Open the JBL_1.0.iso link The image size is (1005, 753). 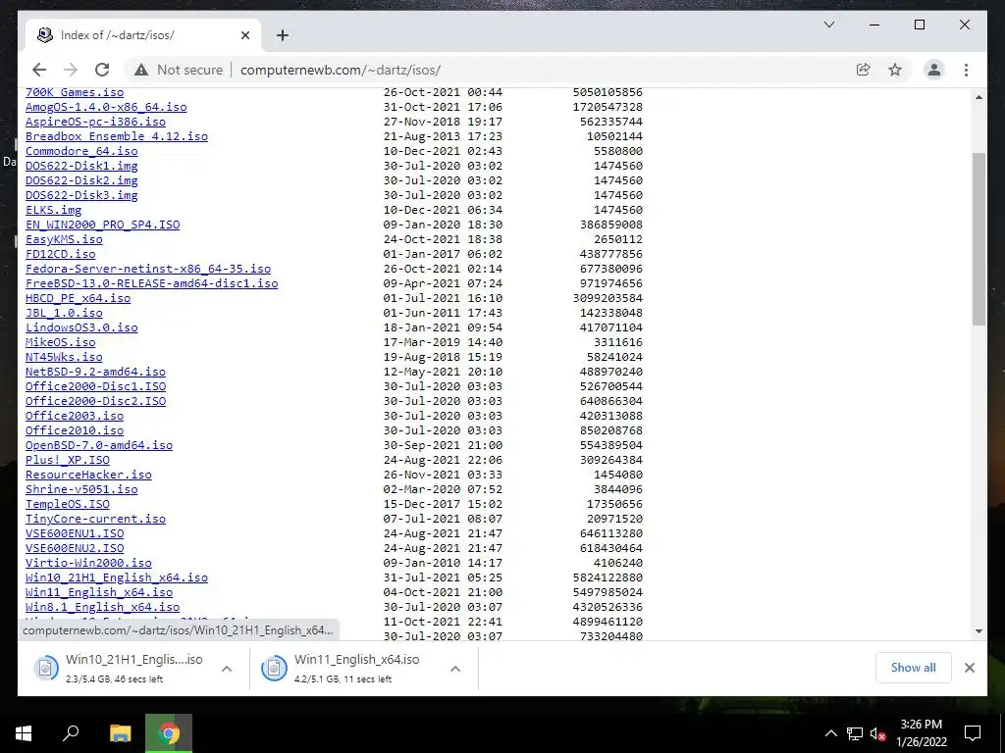64,313
